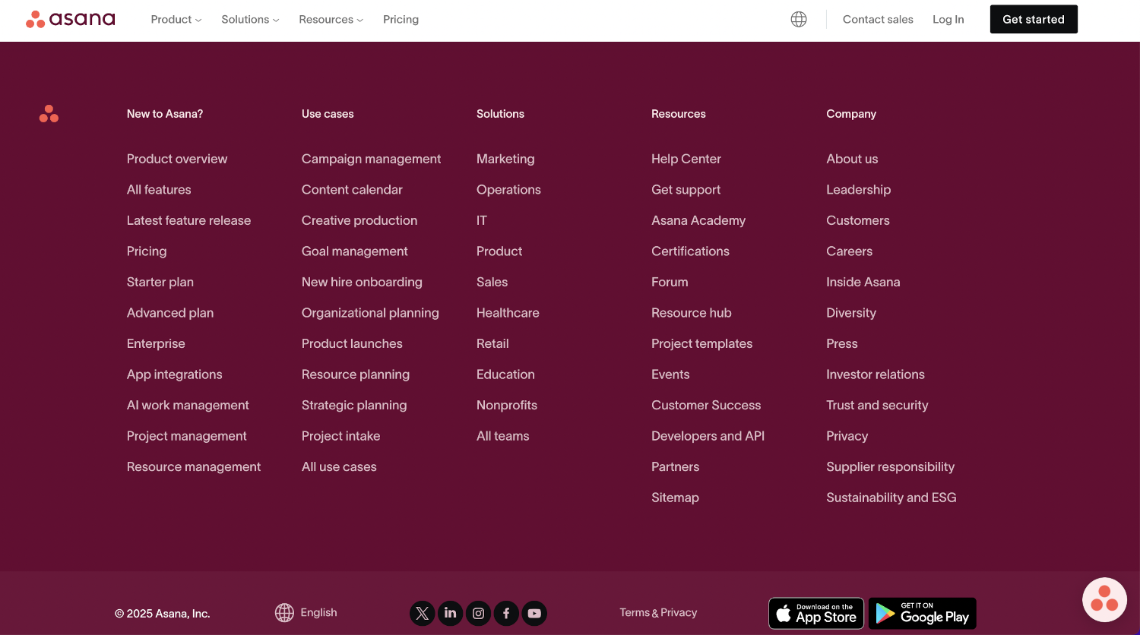Open Asana's LinkedIn page
This screenshot has height=635, width=1140.
pyautogui.click(x=451, y=613)
